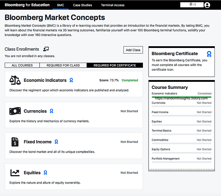Image resolution: width=221 pixels, height=196 pixels.
Task: Click the Commodities progress bar in summary
Action: pyautogui.click(x=182, y=144)
